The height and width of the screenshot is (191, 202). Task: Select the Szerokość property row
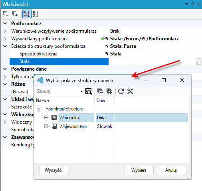tap(22, 107)
